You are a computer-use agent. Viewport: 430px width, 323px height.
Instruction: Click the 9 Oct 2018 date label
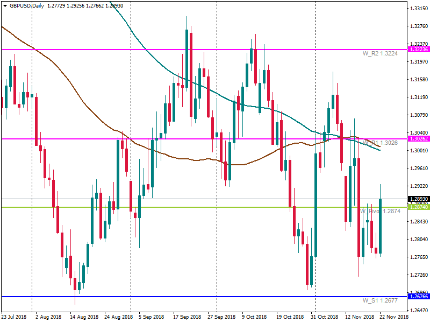[x=254, y=317]
